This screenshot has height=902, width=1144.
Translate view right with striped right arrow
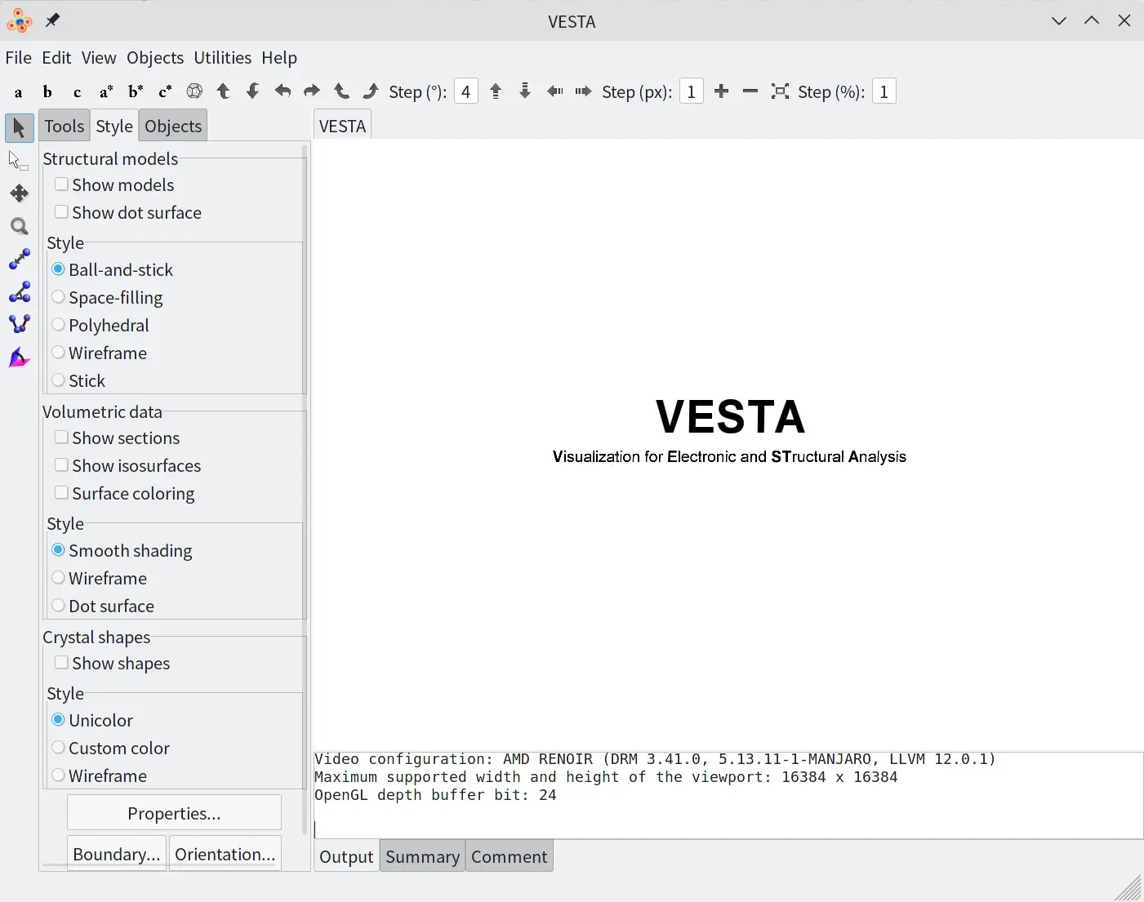583,91
